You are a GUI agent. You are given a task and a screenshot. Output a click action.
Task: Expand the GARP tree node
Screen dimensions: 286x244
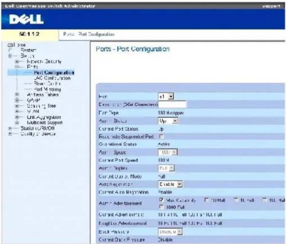tap(17, 100)
